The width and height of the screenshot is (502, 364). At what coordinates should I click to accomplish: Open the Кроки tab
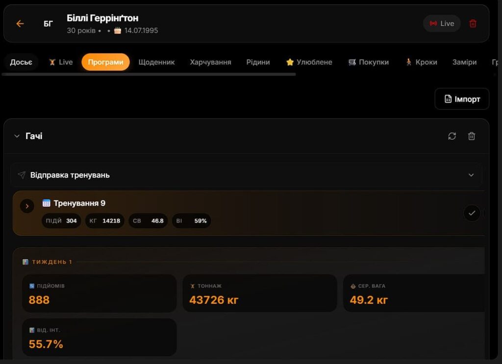click(421, 62)
